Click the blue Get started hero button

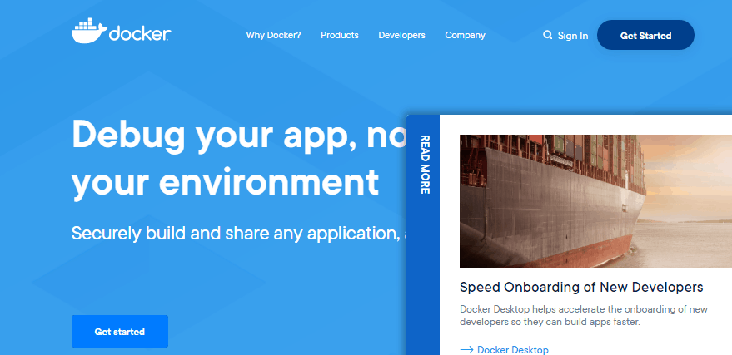(x=120, y=331)
